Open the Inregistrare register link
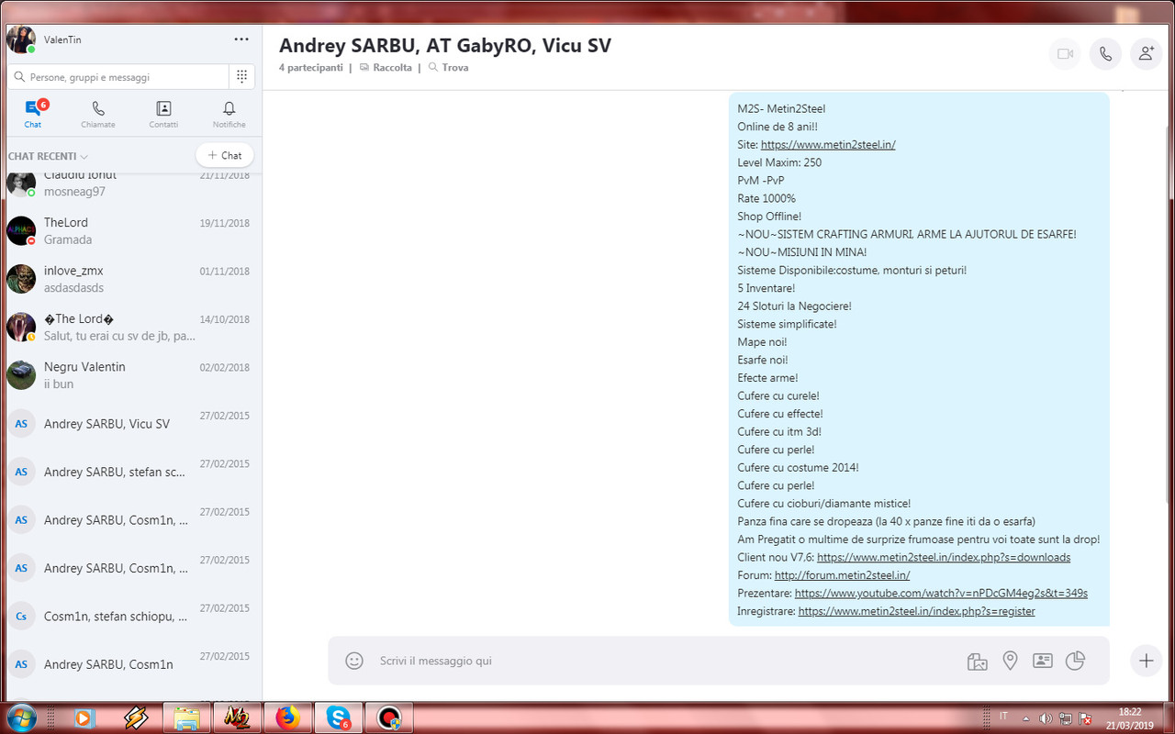 tap(916, 611)
